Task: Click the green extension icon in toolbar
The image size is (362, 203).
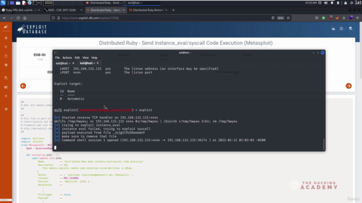Action: pos(324,18)
